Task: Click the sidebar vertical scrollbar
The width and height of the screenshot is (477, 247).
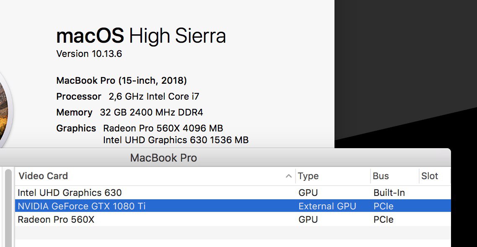Action: tap(8, 208)
